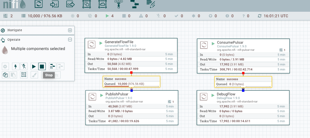310x138 pixels.
Task: Select the Output Port toolbar icon
Action: (x=71, y=4)
